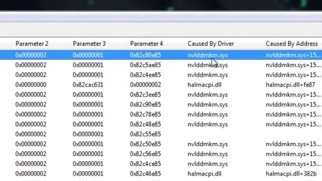
Task: Select the row with Parameter 4 0x82c50e85
Action: coord(161,144)
